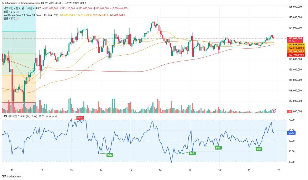Screen dimensions: 308x180
Task: Click legend value 122,688,750.0 in MA Ribbon row
Action: [67, 15]
